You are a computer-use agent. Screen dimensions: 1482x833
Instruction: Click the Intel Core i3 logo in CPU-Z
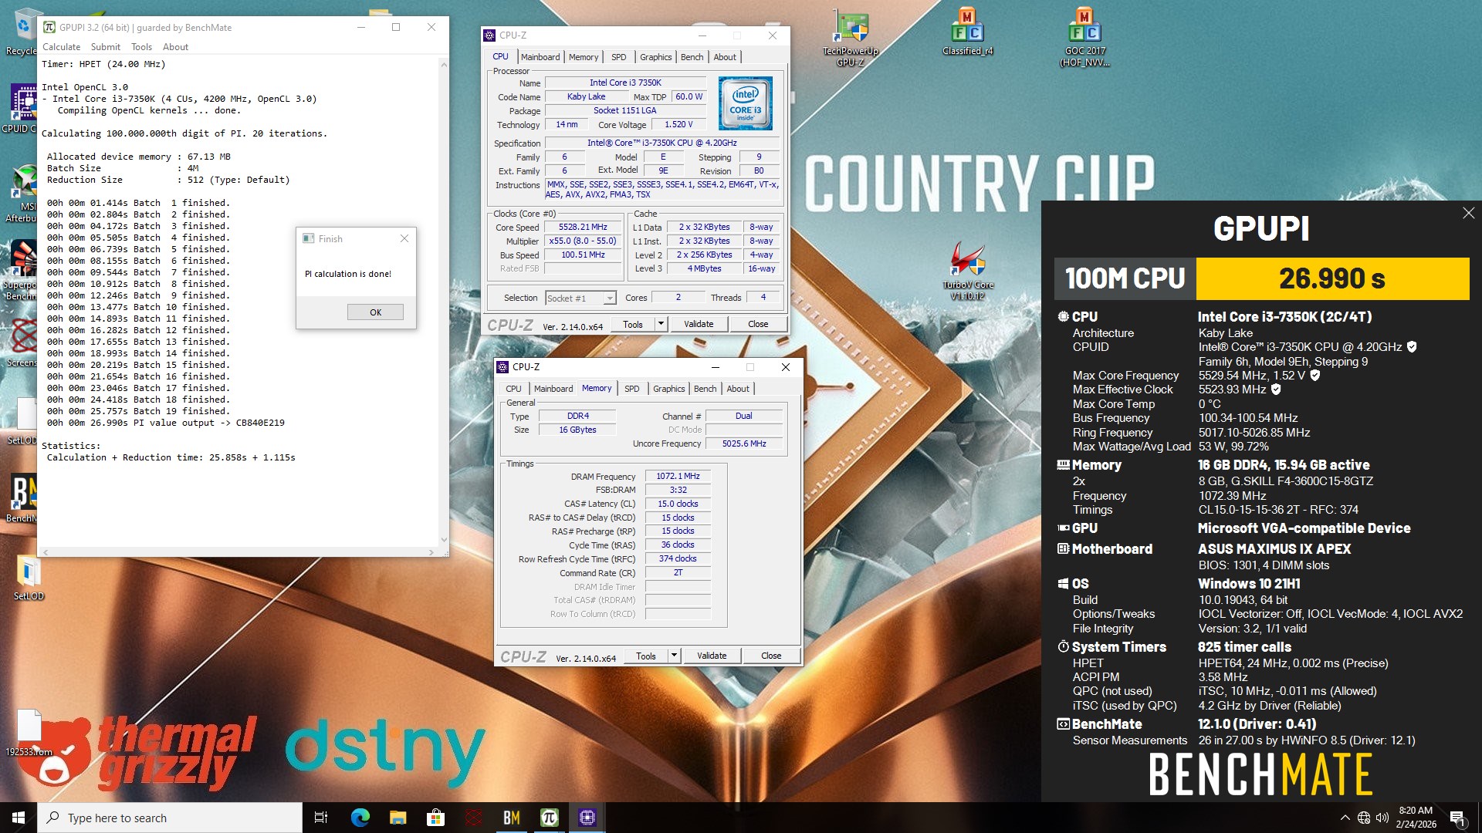tap(745, 103)
